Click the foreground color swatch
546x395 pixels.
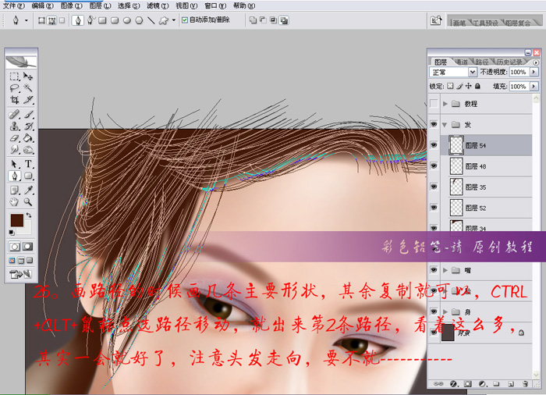(16, 221)
